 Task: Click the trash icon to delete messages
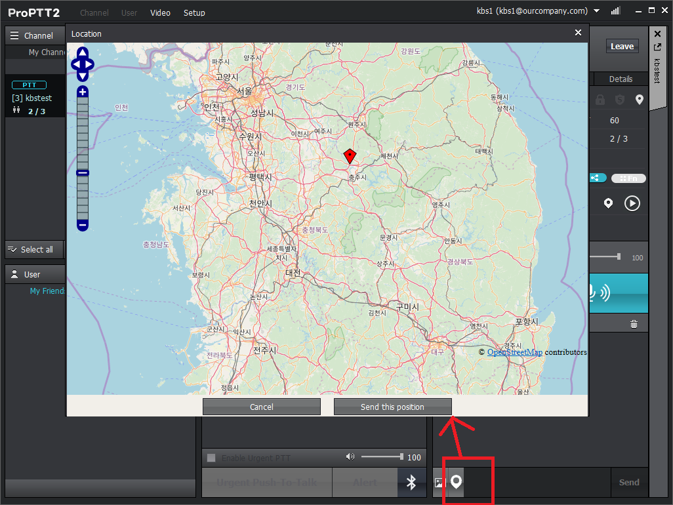click(634, 324)
